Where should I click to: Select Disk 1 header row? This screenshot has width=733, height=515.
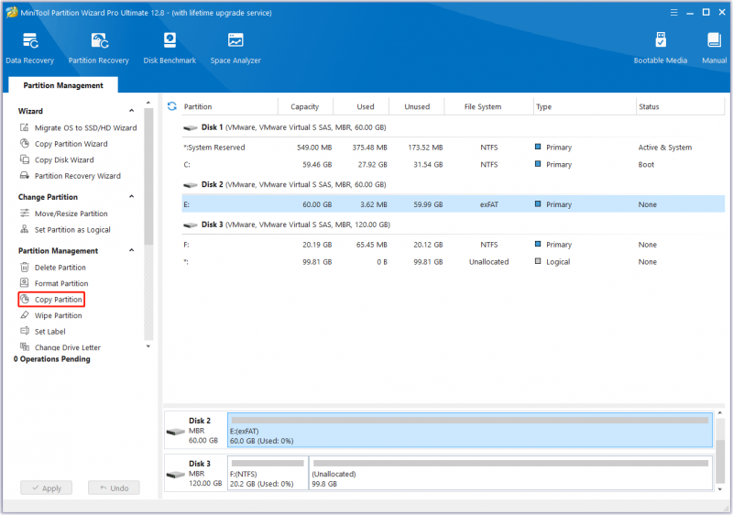pyautogui.click(x=453, y=127)
